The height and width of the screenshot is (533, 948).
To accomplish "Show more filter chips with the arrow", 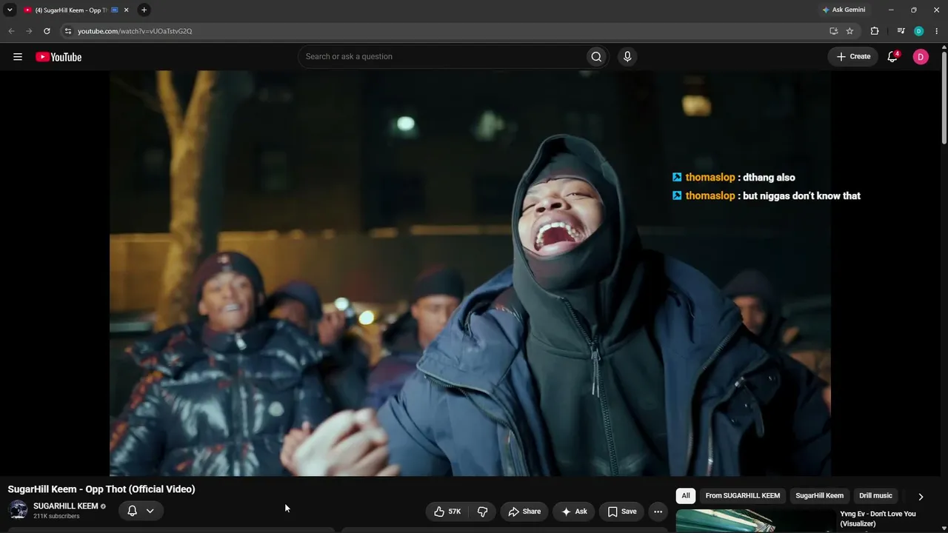I will point(921,497).
